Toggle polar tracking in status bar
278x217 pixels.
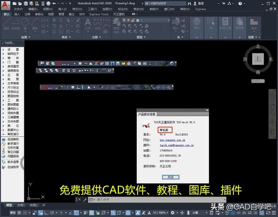click(x=52, y=213)
